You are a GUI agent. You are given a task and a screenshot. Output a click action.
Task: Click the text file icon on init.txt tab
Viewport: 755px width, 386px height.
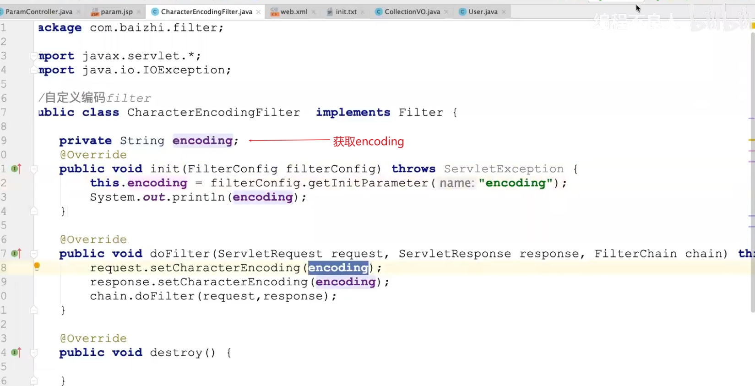[330, 12]
